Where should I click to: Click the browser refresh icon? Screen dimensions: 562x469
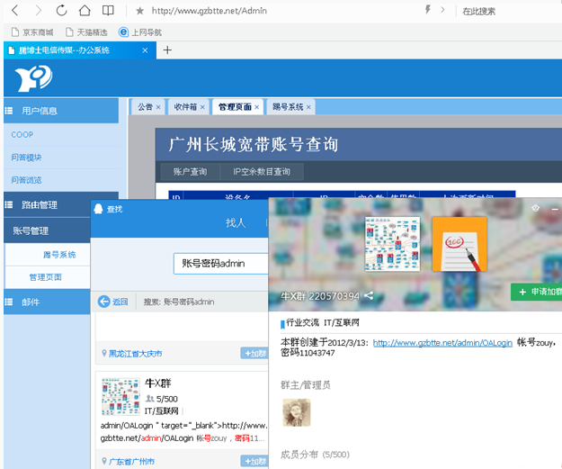[x=61, y=11]
